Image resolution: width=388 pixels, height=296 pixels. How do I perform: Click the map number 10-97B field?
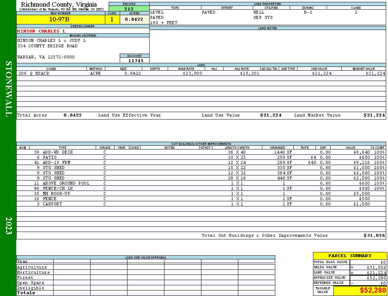point(61,19)
